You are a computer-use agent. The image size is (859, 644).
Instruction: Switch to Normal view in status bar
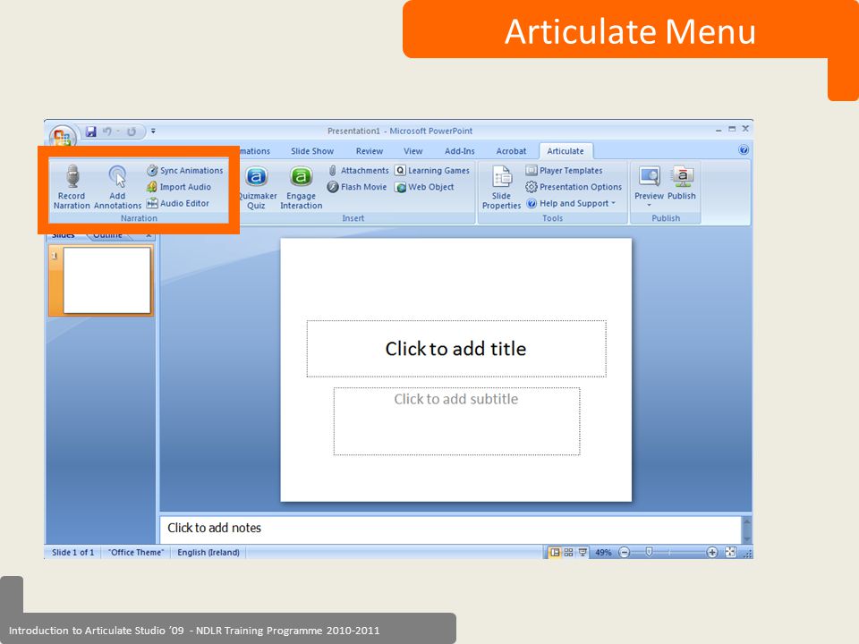[555, 553]
